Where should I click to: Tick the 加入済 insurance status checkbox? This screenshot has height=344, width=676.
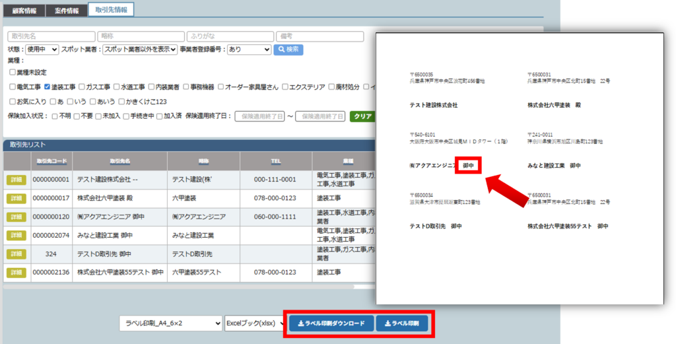[158, 116]
